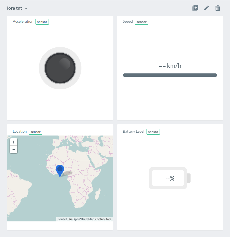Viewport: 230px width, 237px height.
Task: Click the sensor tag beside Acceleration
Action: click(42, 22)
